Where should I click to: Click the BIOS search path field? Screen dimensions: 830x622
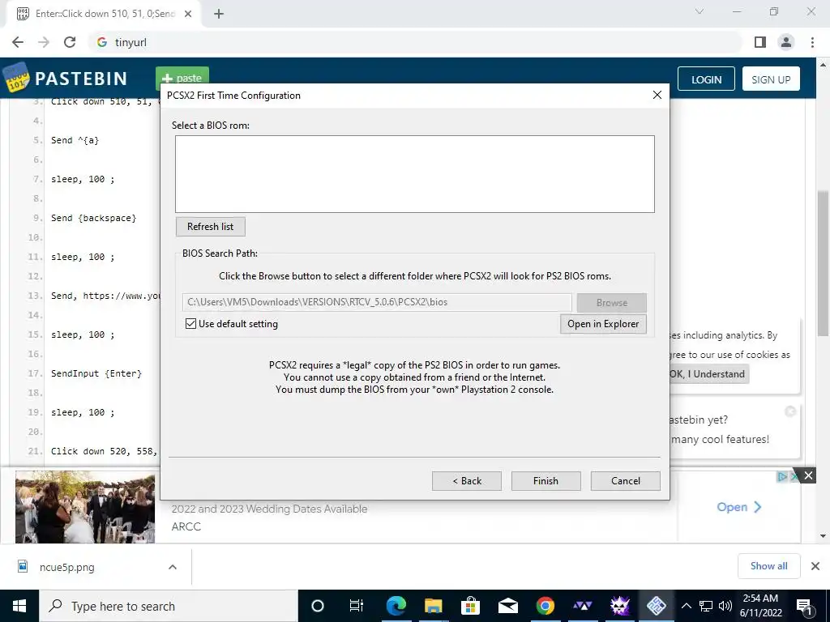click(x=377, y=302)
